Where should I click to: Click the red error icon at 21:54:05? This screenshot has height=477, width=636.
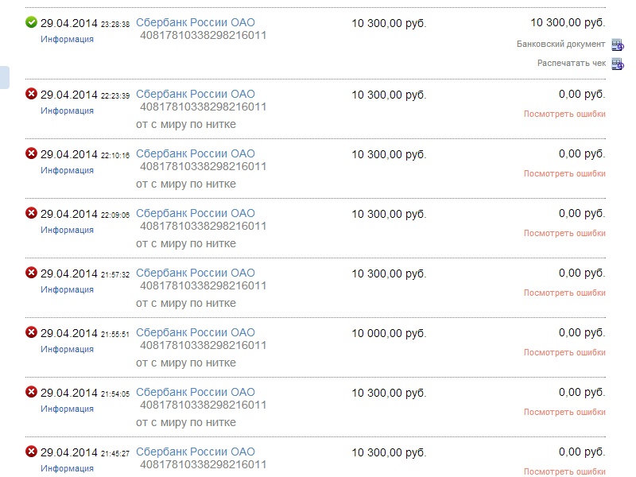tap(31, 392)
